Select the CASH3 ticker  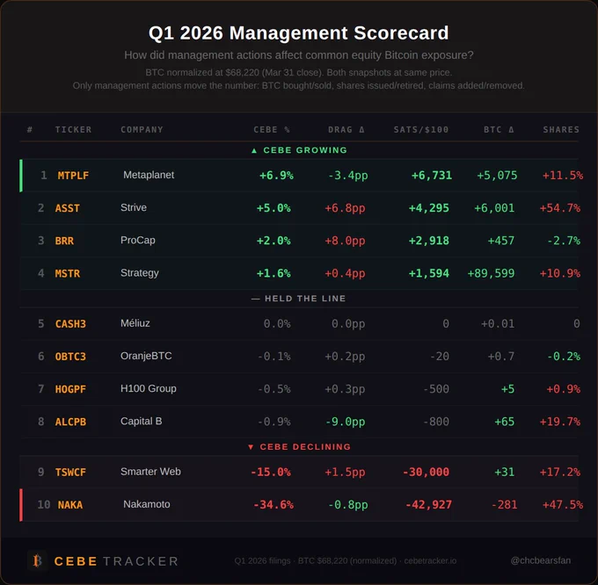(70, 324)
